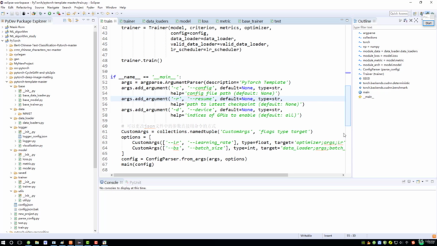Click the Open Perspective icon
Image resolution: width=437 pixels, height=246 pixels.
pyautogui.click(x=414, y=14)
